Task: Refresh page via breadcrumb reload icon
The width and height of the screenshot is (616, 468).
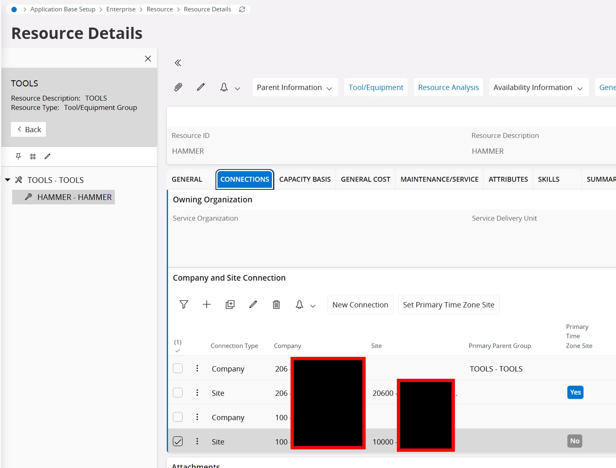Action: [x=242, y=9]
